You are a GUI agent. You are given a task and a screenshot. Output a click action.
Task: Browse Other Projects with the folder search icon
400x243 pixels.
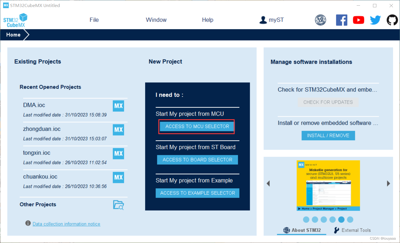pyautogui.click(x=118, y=205)
